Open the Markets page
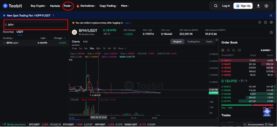The height and width of the screenshot is (127, 277). tap(55, 6)
